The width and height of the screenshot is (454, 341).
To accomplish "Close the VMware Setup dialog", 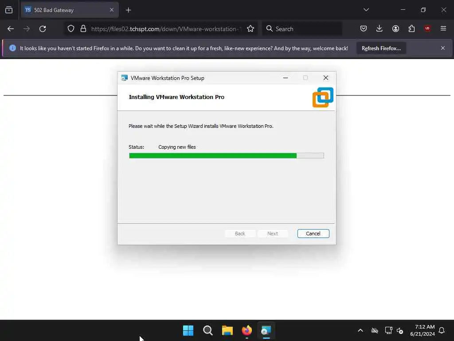I will coord(326,78).
